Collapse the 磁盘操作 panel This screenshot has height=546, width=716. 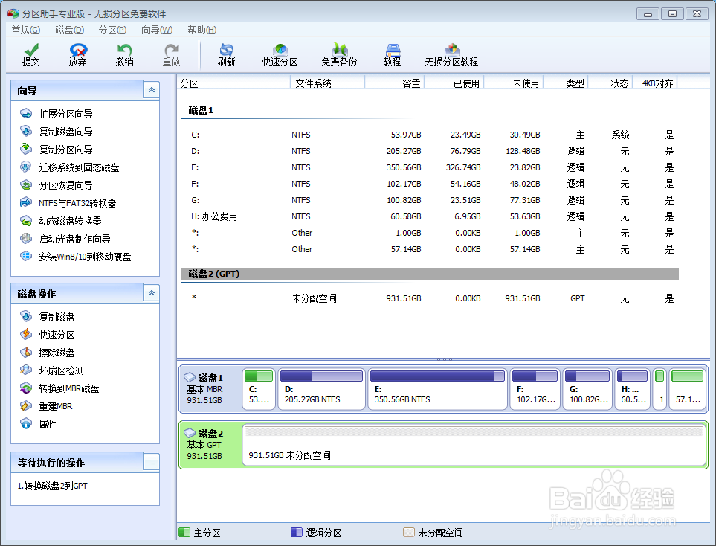(152, 293)
